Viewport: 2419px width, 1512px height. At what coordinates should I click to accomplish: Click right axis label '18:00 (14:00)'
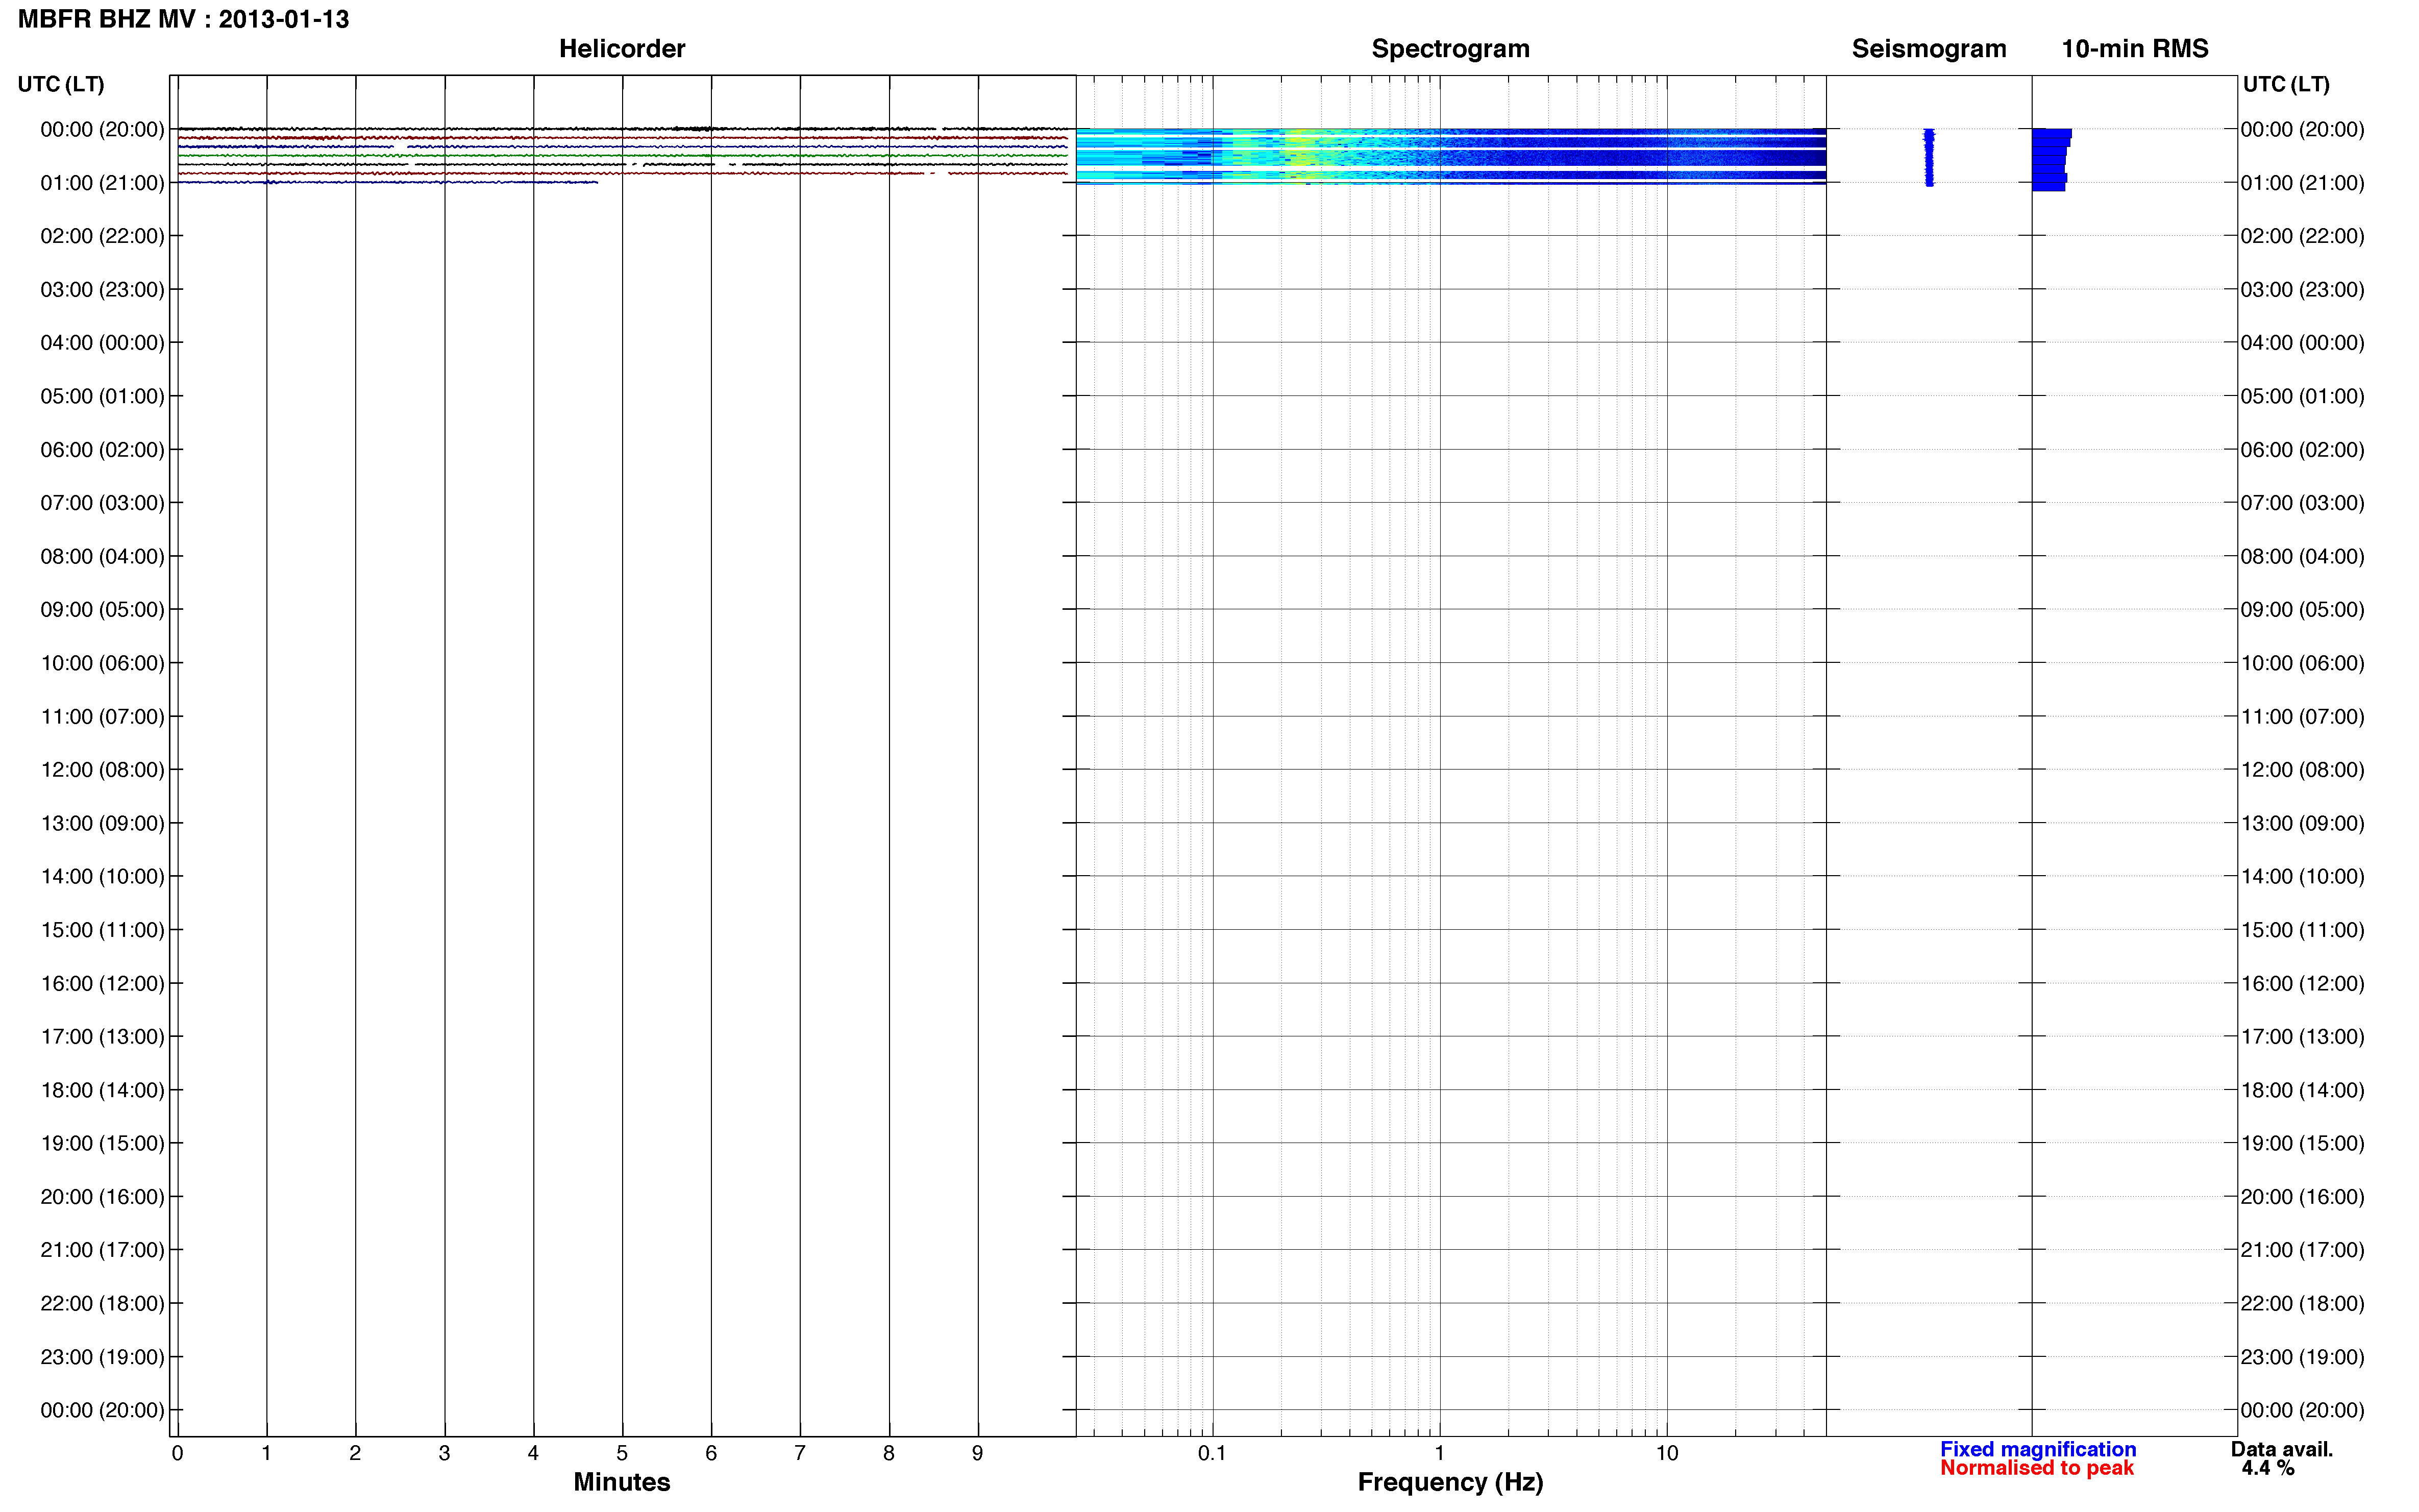click(x=2302, y=1090)
